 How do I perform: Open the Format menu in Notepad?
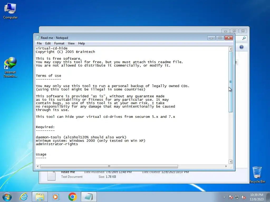click(59, 43)
